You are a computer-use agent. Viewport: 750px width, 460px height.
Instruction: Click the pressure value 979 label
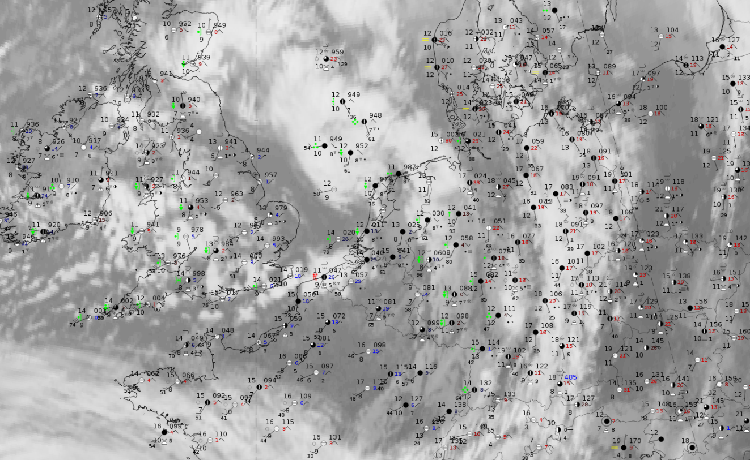(x=281, y=208)
